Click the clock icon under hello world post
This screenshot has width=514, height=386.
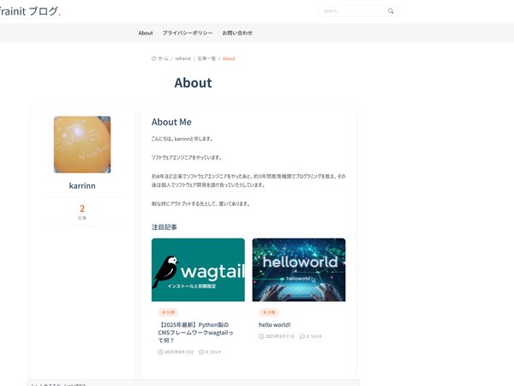261,336
